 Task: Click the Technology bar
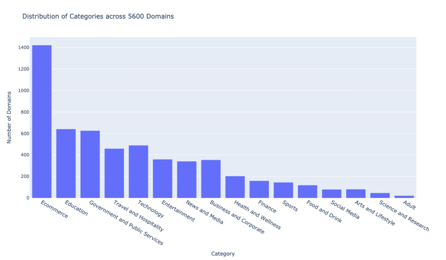139,172
